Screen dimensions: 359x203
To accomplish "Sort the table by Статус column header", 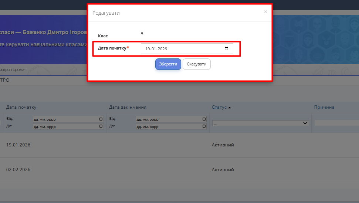I will (x=219, y=107).
